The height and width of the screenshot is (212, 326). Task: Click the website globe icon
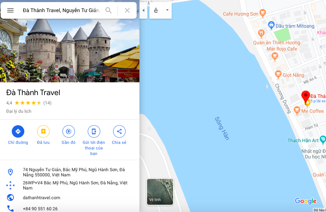(x=10, y=197)
